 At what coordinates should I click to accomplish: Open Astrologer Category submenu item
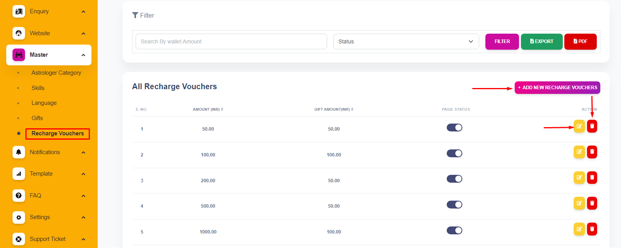[56, 73]
